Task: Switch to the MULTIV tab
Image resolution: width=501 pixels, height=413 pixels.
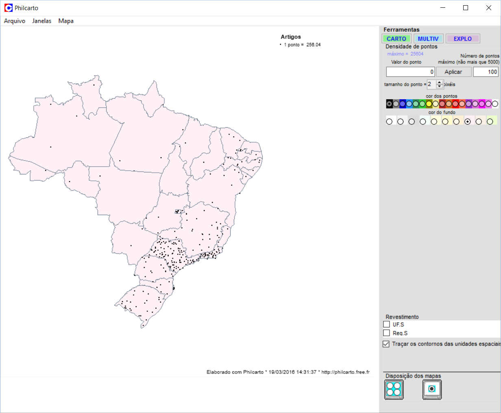Action: (x=428, y=39)
